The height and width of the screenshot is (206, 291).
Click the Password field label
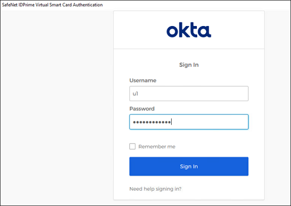[x=142, y=109]
